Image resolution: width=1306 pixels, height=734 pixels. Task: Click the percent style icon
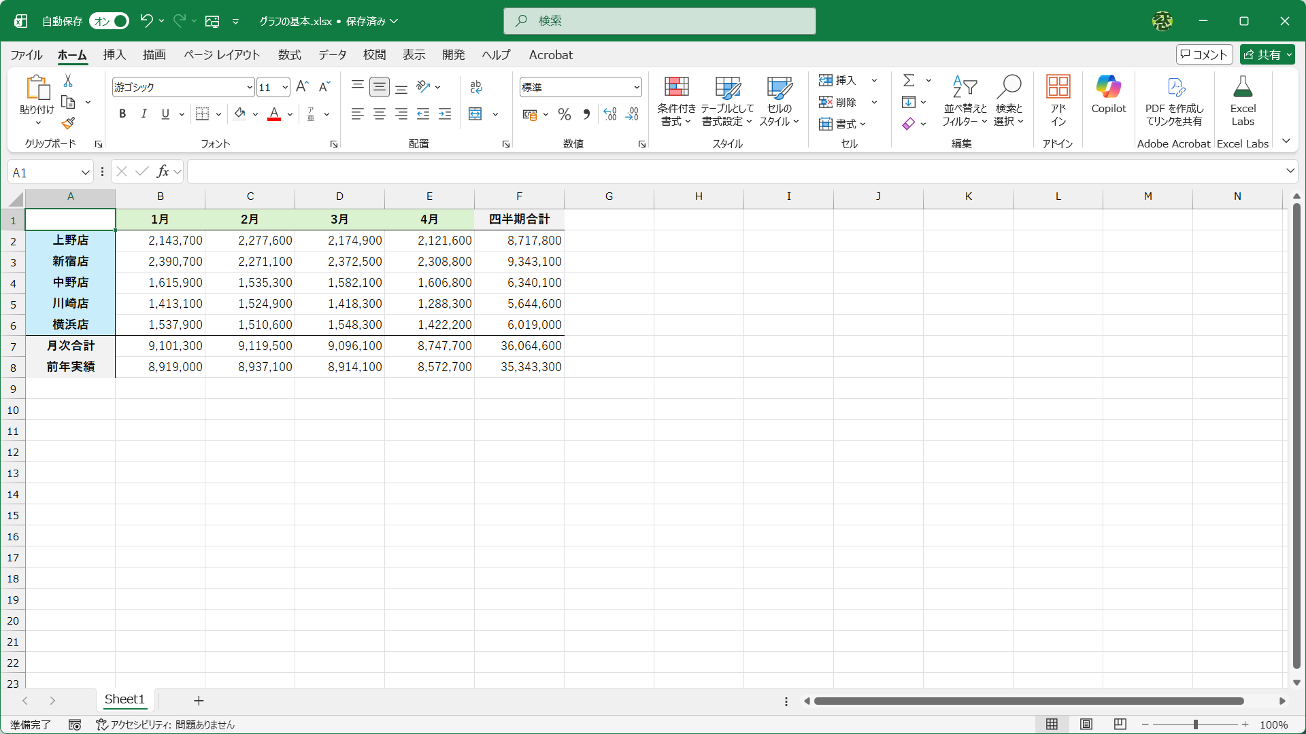pos(564,115)
